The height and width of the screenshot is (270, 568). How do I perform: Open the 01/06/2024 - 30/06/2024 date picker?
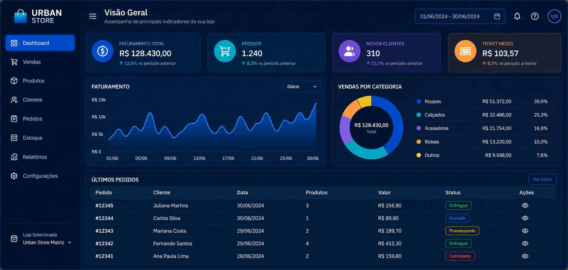[460, 16]
